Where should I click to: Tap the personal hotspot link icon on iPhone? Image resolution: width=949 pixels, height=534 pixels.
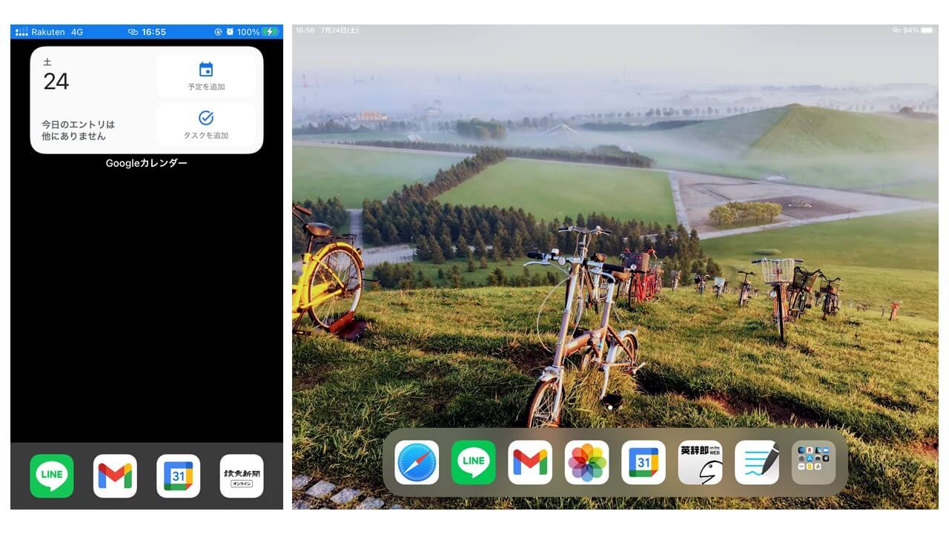(133, 32)
